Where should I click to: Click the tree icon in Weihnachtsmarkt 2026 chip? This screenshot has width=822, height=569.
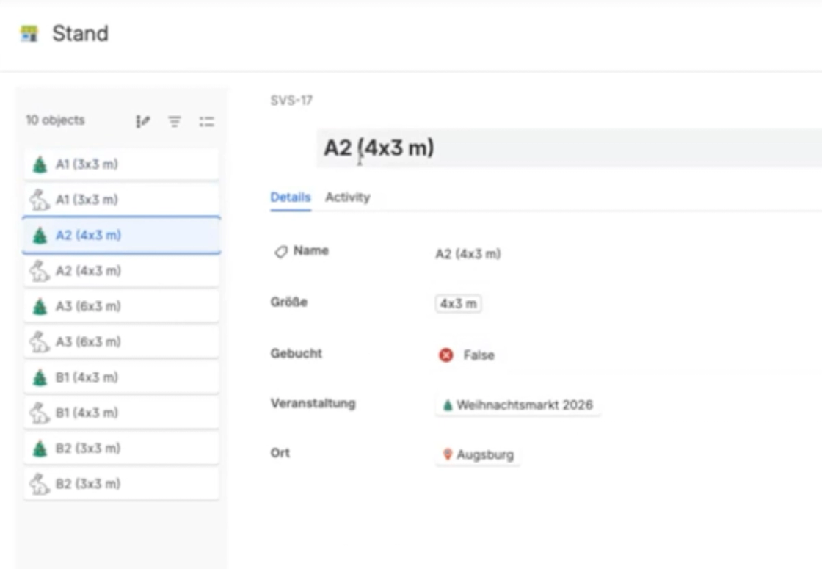click(x=448, y=405)
